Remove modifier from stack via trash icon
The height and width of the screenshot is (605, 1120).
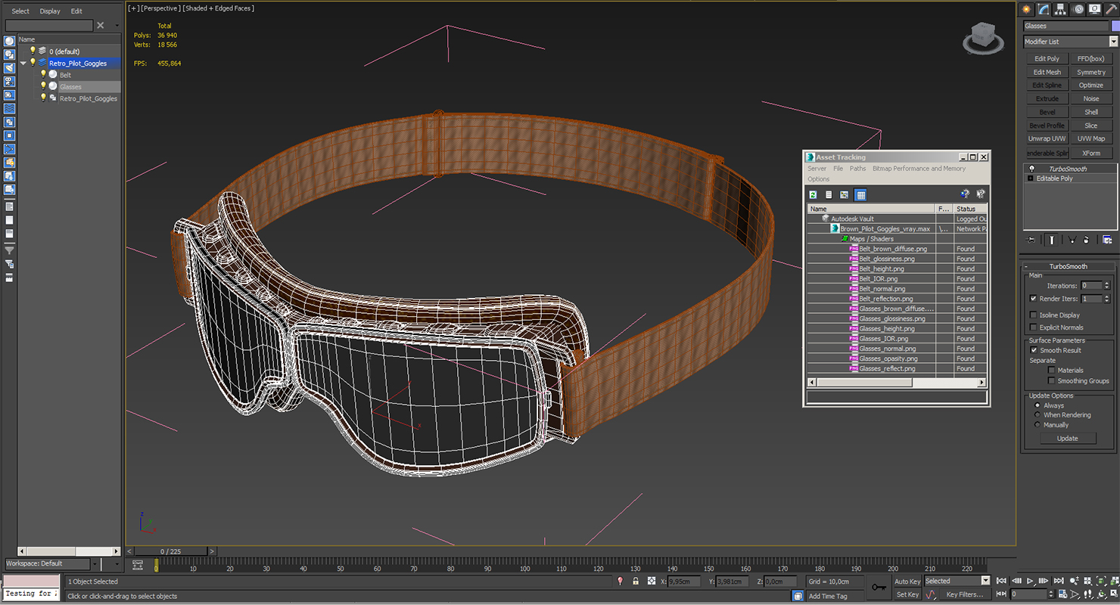(1087, 240)
